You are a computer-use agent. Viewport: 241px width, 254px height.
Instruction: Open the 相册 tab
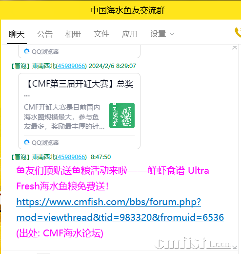(x=73, y=34)
